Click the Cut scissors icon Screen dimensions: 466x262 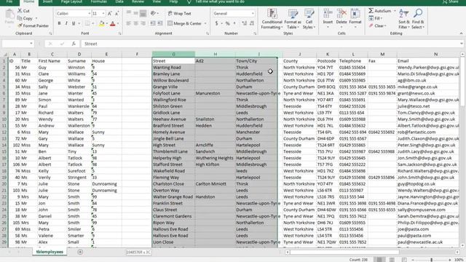tap(20, 11)
